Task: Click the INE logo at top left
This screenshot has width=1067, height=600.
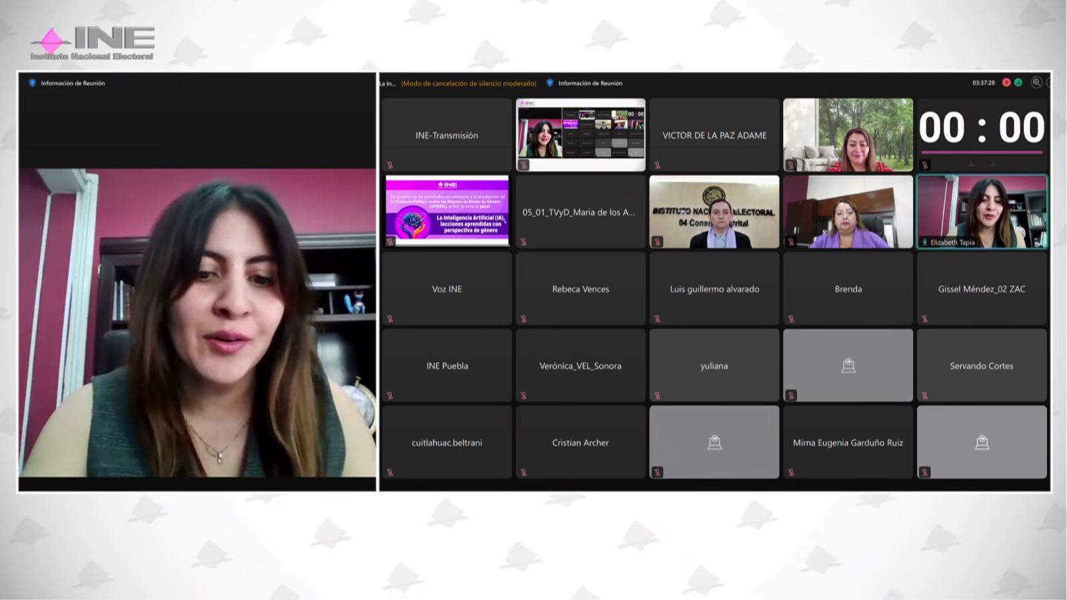Action: click(93, 43)
